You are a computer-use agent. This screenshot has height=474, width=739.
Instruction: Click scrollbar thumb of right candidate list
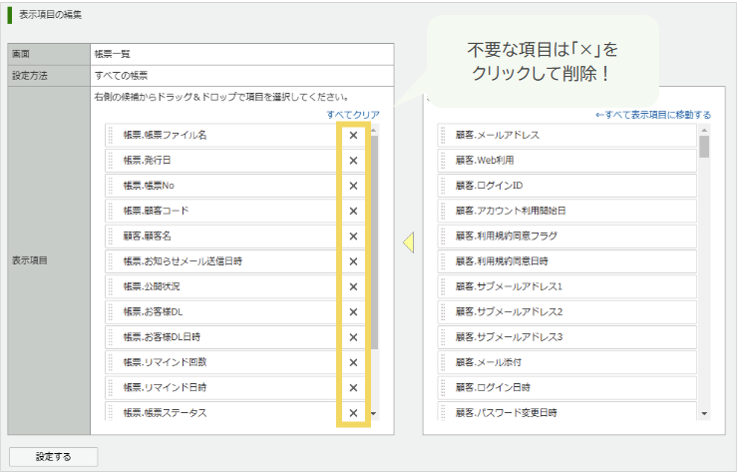[704, 147]
